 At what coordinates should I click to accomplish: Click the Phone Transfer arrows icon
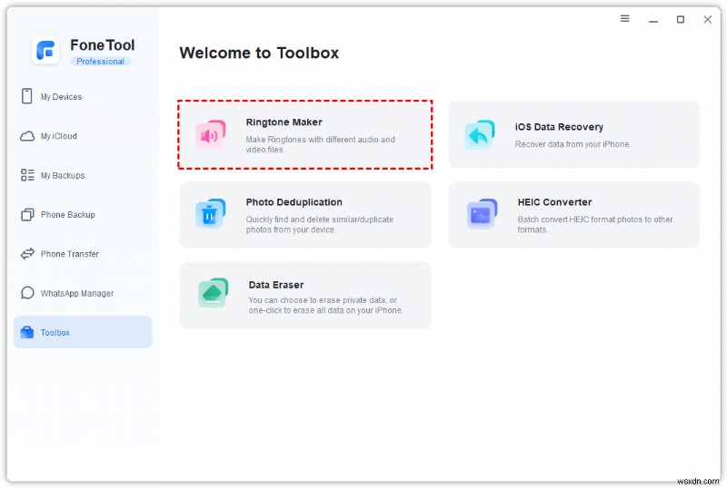coord(27,254)
